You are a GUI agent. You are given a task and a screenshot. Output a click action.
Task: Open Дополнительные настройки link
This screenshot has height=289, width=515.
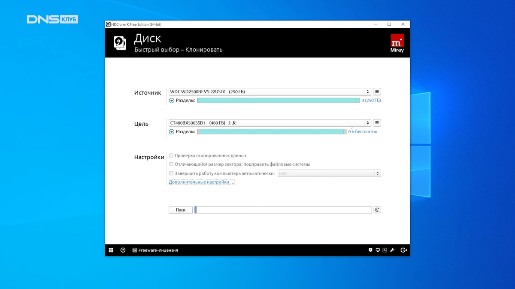[x=202, y=182]
